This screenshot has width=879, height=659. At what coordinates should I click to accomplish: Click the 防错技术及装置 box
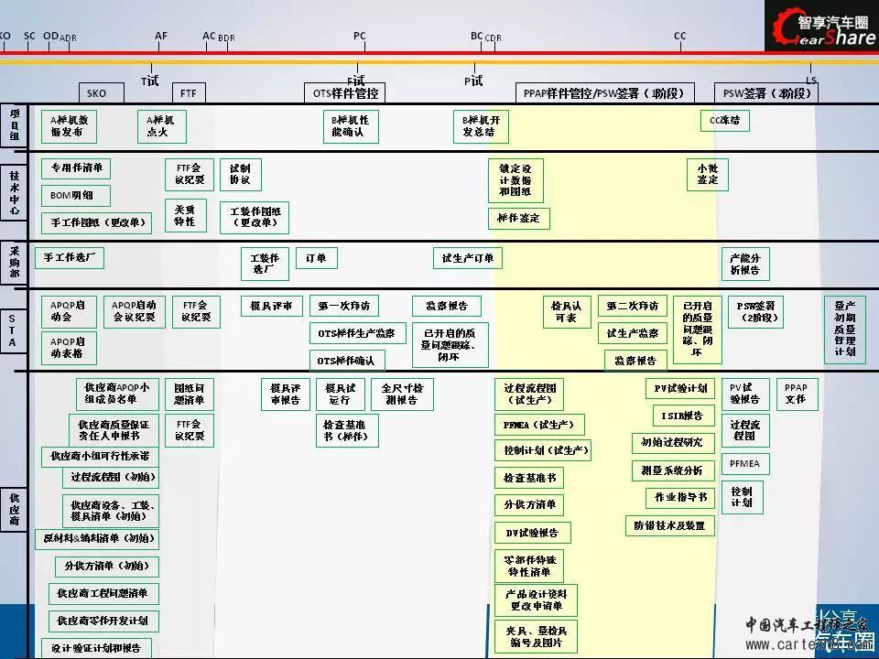pyautogui.click(x=669, y=525)
